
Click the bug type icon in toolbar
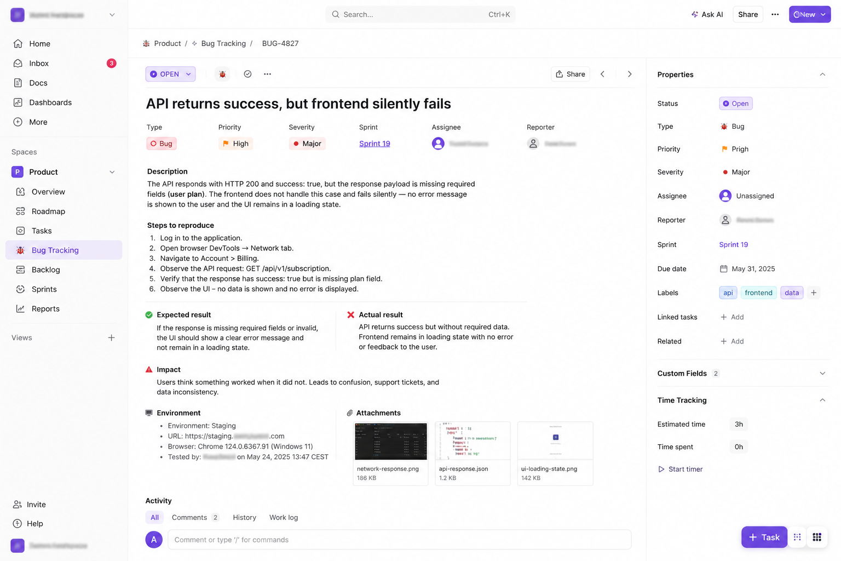222,74
